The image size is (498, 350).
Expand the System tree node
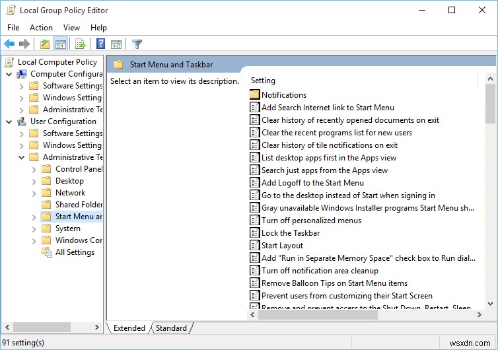34,229
